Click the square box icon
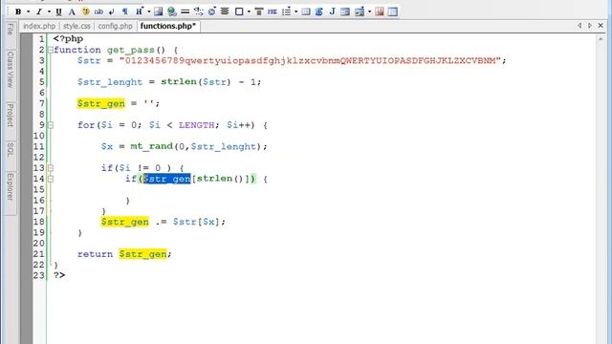The width and height of the screenshot is (612, 344). [239, 11]
